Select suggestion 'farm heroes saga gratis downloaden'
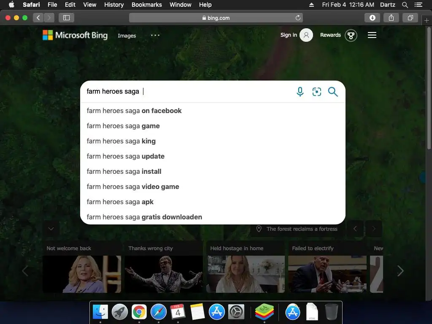432x324 pixels. [213, 217]
